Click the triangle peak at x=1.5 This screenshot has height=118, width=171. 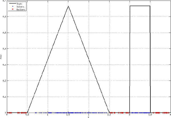pos(68,6)
